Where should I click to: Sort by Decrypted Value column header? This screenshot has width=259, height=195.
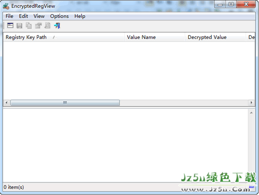pos(215,37)
